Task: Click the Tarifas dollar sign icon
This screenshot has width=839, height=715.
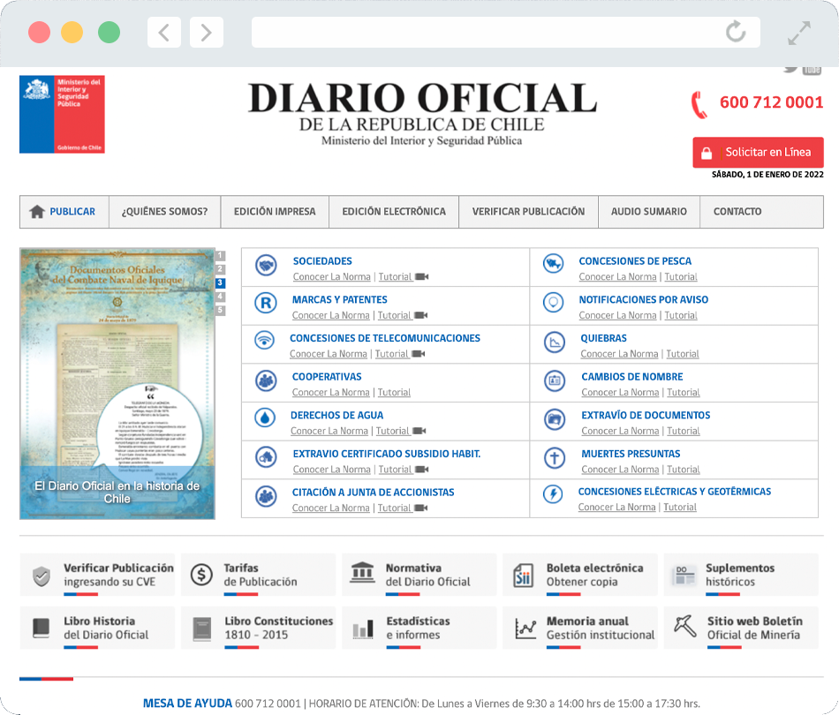Action: (x=201, y=575)
